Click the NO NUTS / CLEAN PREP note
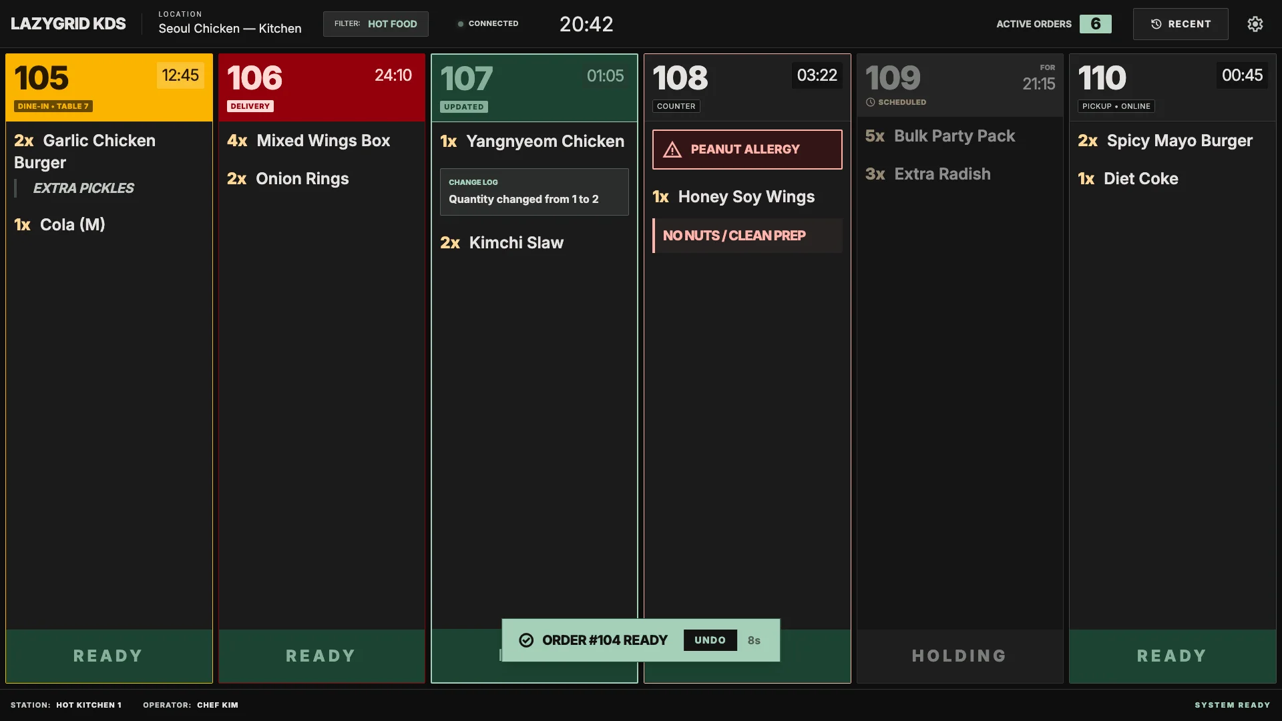The height and width of the screenshot is (721, 1282). click(747, 236)
